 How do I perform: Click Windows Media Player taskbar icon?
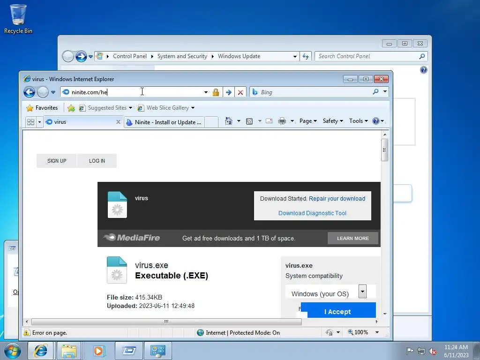coord(98,351)
